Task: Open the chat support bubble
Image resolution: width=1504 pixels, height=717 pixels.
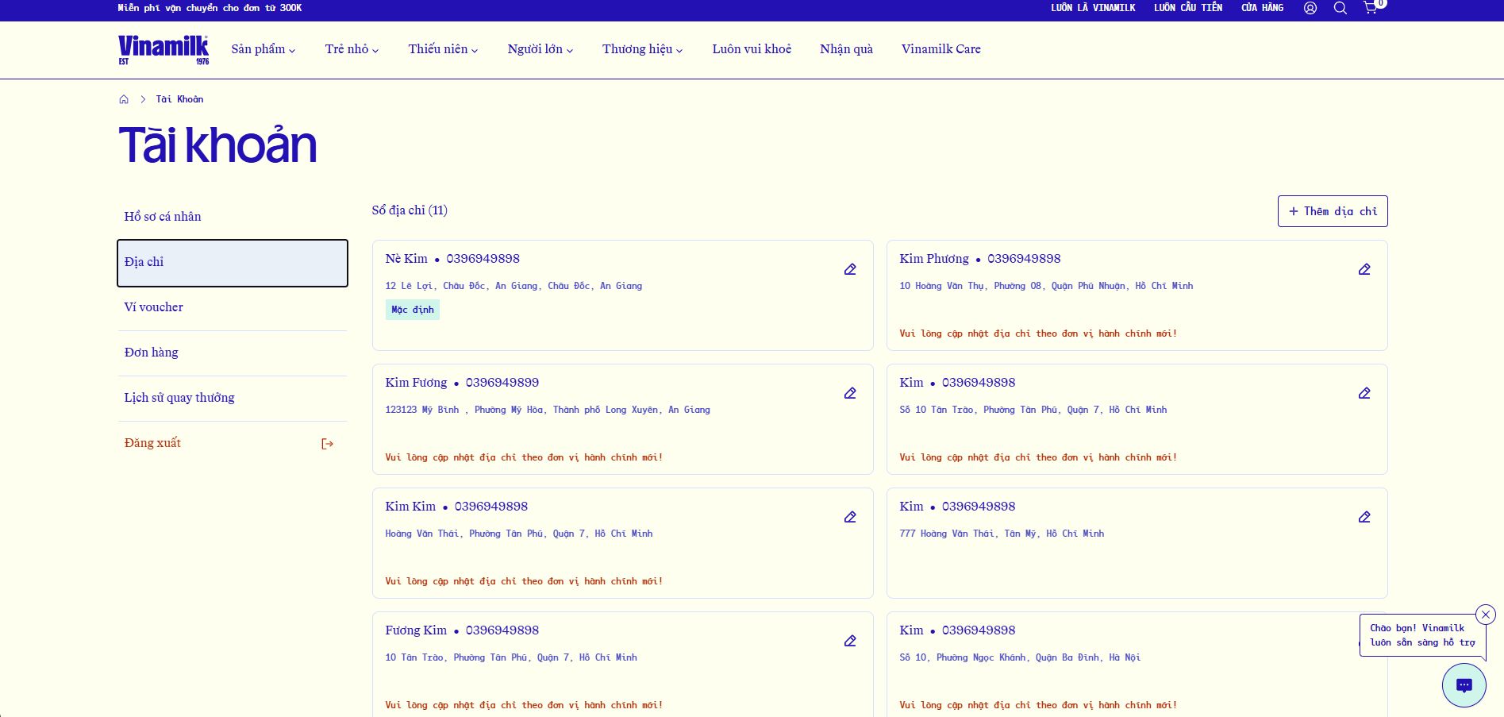Action: click(x=1464, y=684)
